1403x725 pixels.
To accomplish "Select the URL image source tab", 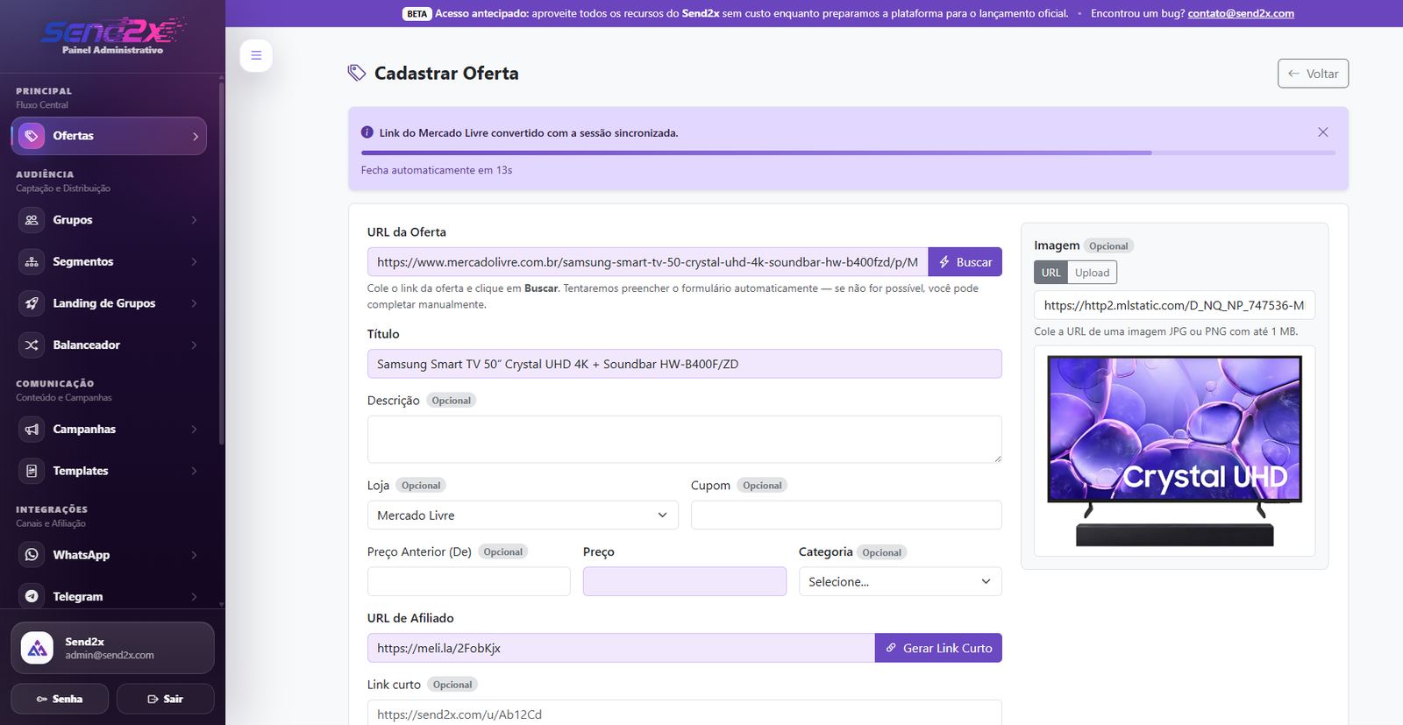I will pyautogui.click(x=1050, y=273).
